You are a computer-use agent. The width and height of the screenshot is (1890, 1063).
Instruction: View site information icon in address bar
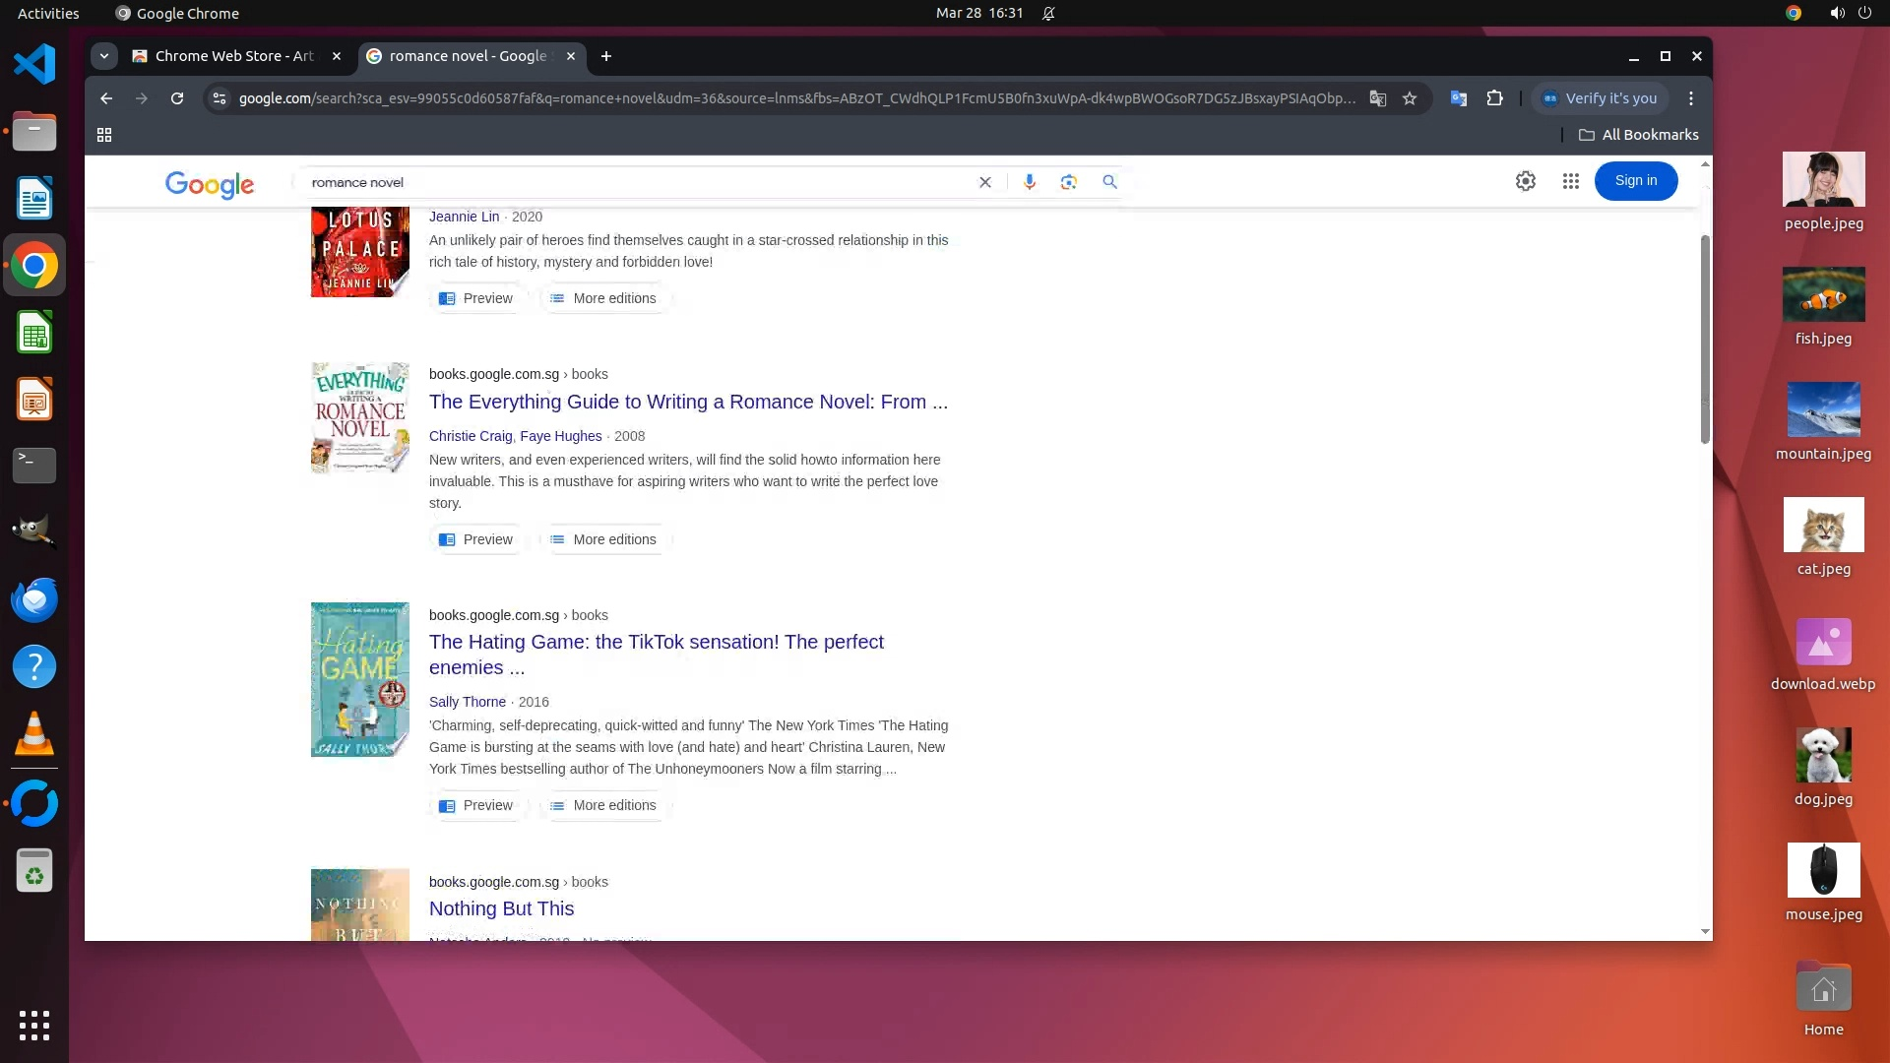click(x=220, y=98)
